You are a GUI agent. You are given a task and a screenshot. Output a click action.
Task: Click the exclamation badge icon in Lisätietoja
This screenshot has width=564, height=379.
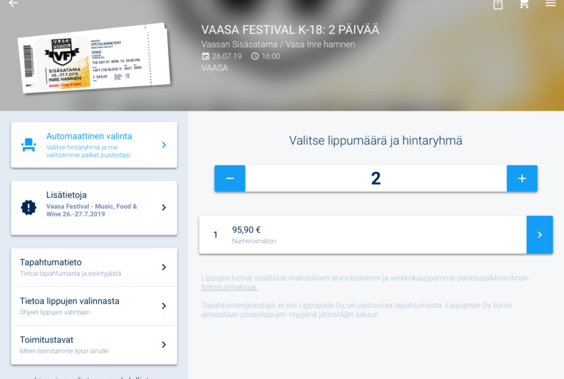(29, 208)
